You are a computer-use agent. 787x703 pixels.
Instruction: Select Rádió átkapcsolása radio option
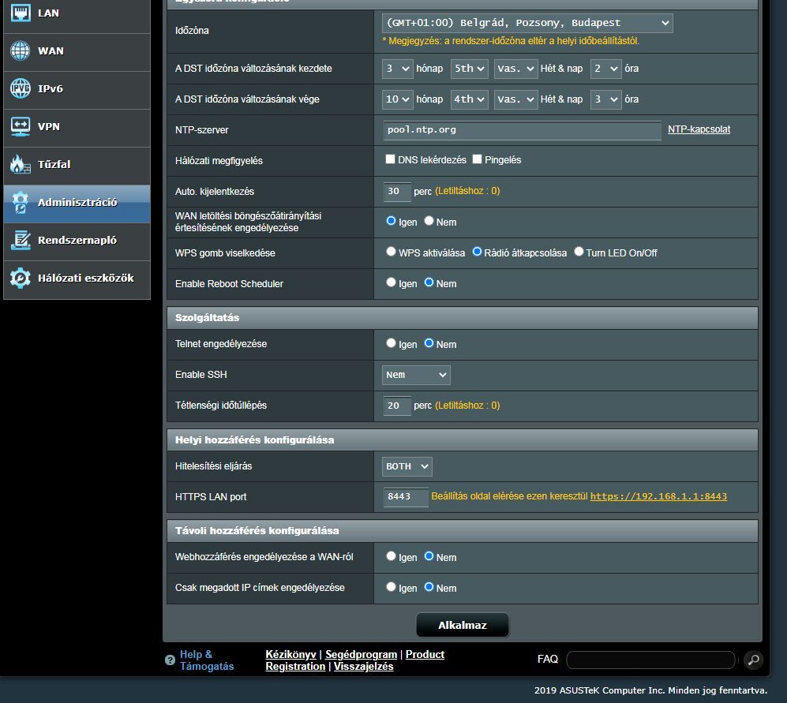point(477,252)
